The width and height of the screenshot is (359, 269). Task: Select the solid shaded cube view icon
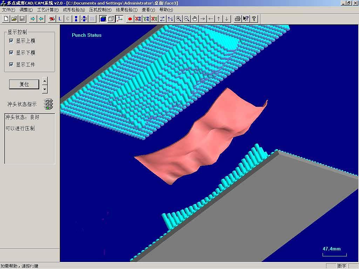(x=103, y=19)
